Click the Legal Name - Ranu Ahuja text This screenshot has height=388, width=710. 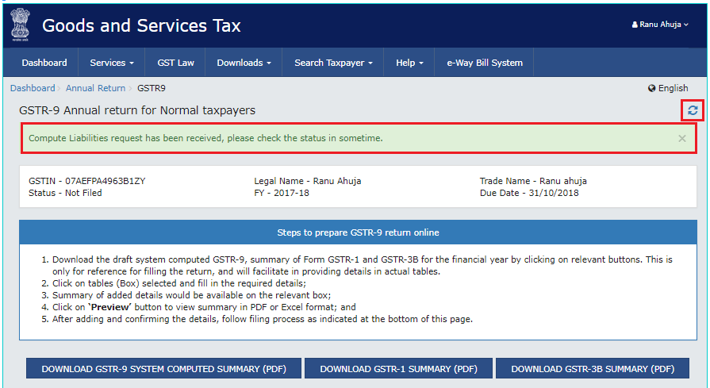(308, 181)
